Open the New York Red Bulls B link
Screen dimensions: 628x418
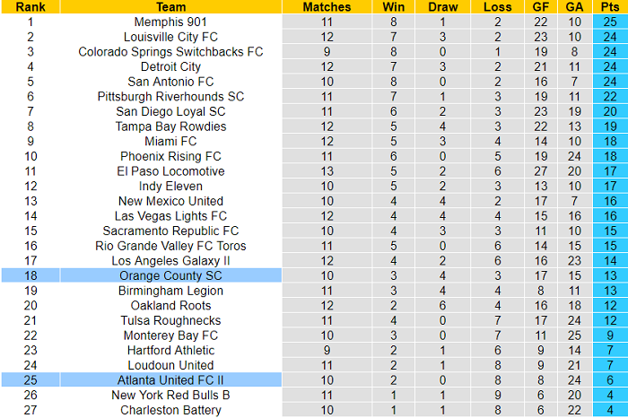[x=170, y=395]
